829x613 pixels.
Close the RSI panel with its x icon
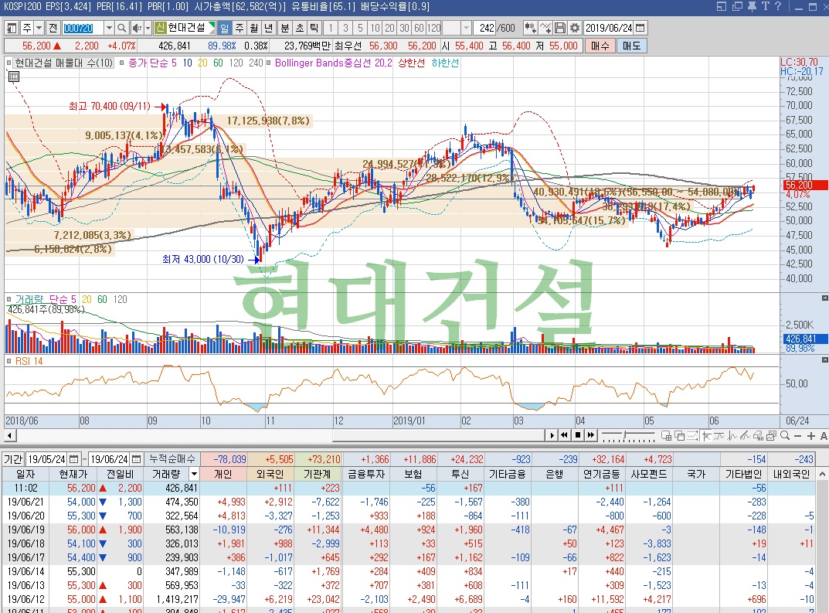click(x=824, y=359)
